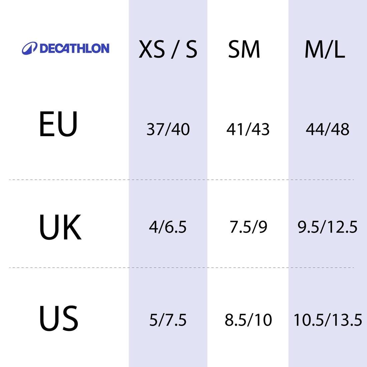Select the US 5/7.5 size cell

(167, 320)
